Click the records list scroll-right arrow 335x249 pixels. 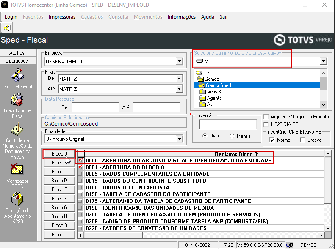pyautogui.click(x=321, y=235)
